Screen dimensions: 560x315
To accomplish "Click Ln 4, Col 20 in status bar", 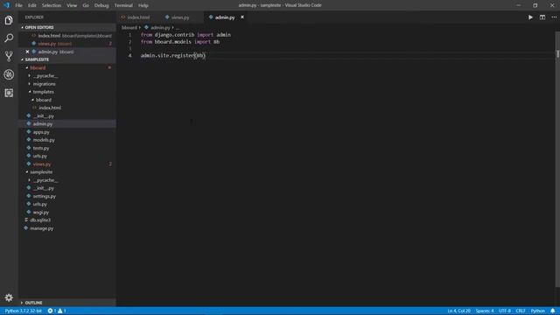I will pyautogui.click(x=458, y=311).
